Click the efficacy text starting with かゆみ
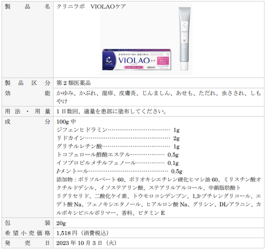Viewport: 267px width, 250px height. click(x=158, y=97)
